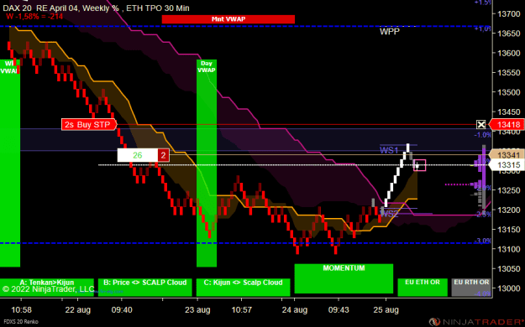This screenshot has width=525, height=327.
Task: Click the 13000 price axis label
Action: [508, 288]
